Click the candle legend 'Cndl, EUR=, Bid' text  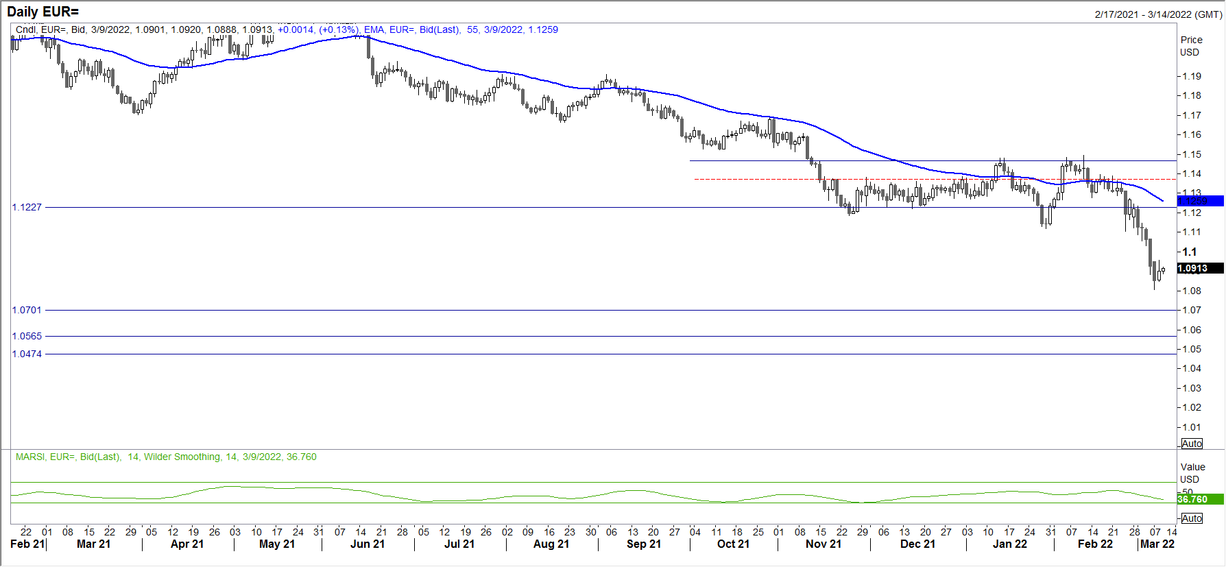click(51, 29)
